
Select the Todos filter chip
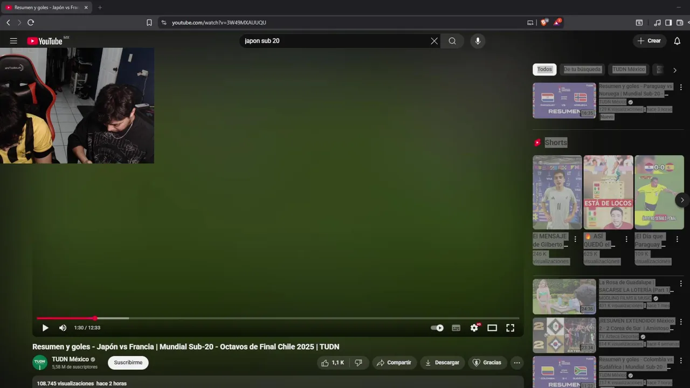coord(544,70)
